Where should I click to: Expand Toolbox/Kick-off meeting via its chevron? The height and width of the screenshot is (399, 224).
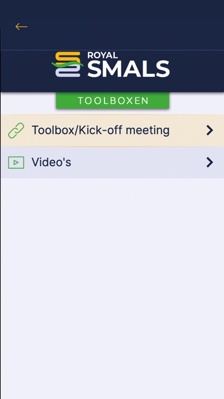pos(210,130)
